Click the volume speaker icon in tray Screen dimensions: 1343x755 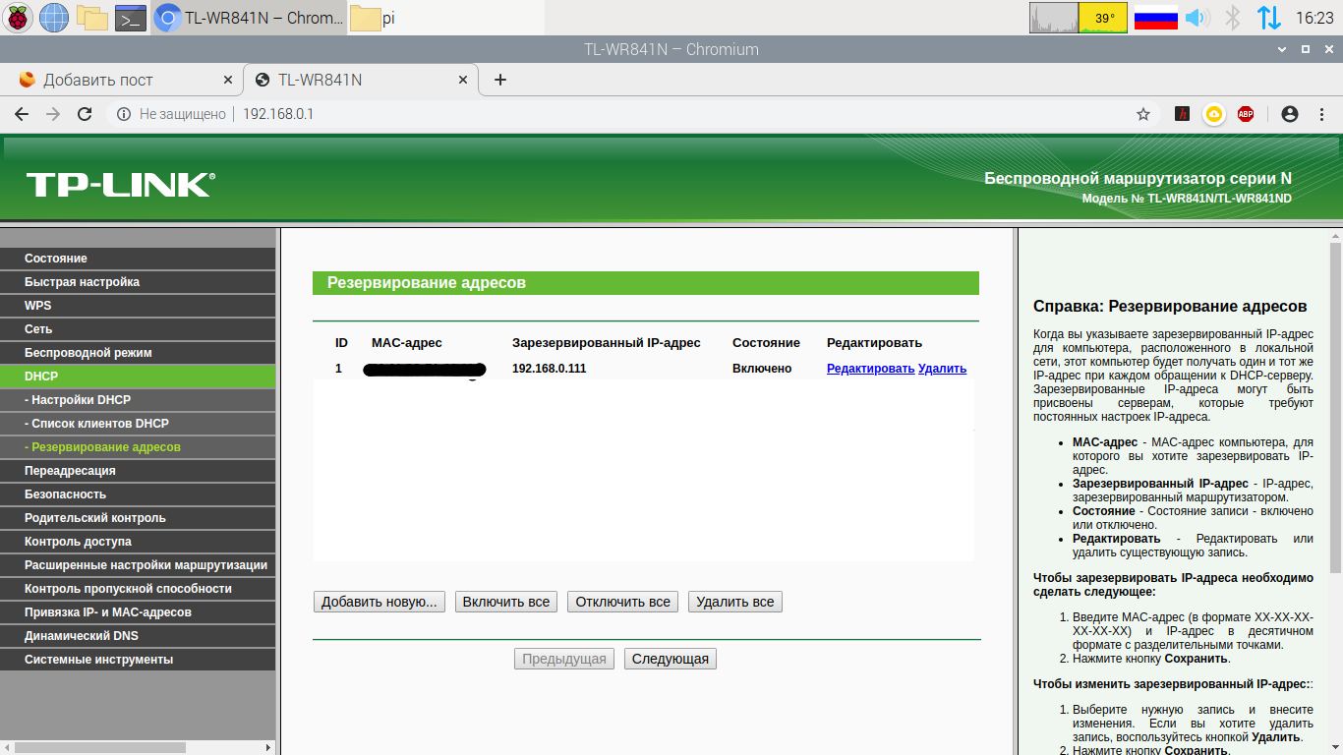(x=1196, y=18)
